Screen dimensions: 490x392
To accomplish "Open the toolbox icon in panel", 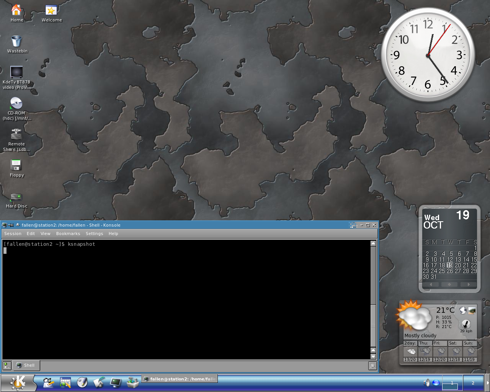I will click(132, 382).
